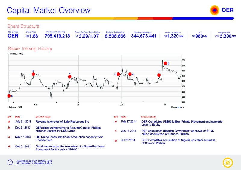This screenshot has width=241, height=170.
Task: Click Ebendo field production capacity text
Action: tap(70, 138)
